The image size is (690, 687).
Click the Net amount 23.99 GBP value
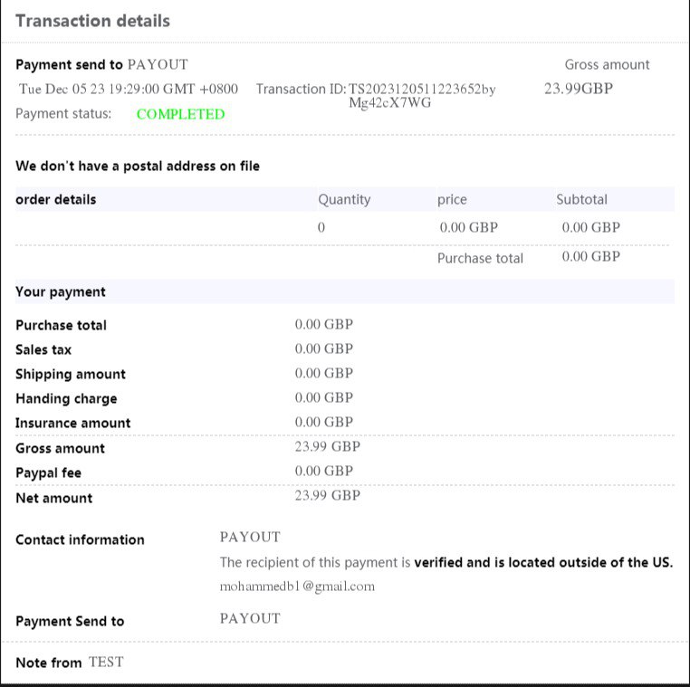point(327,495)
